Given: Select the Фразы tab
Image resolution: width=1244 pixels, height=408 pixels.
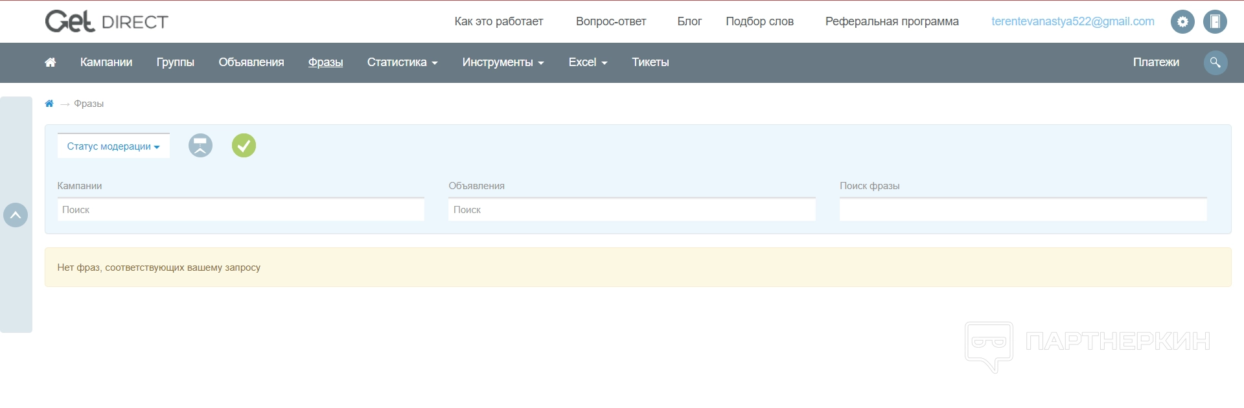Looking at the screenshot, I should pyautogui.click(x=325, y=62).
